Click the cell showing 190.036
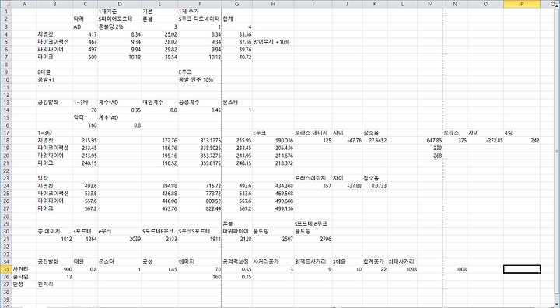Image resolution: width=560 pixels, height=308 pixels. (x=273, y=141)
